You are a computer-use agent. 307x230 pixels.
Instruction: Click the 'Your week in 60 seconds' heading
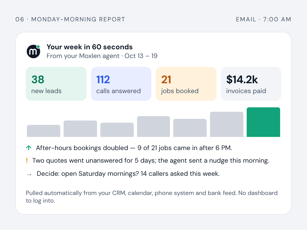tap(89, 47)
